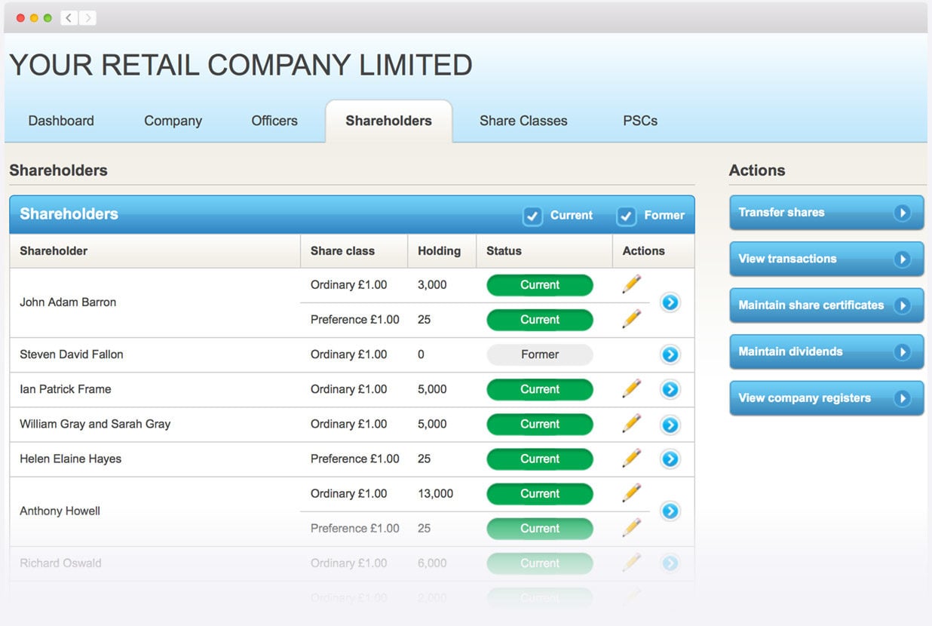
Task: Edit Helen Elaine Hayes' Preference shares
Action: pos(632,459)
